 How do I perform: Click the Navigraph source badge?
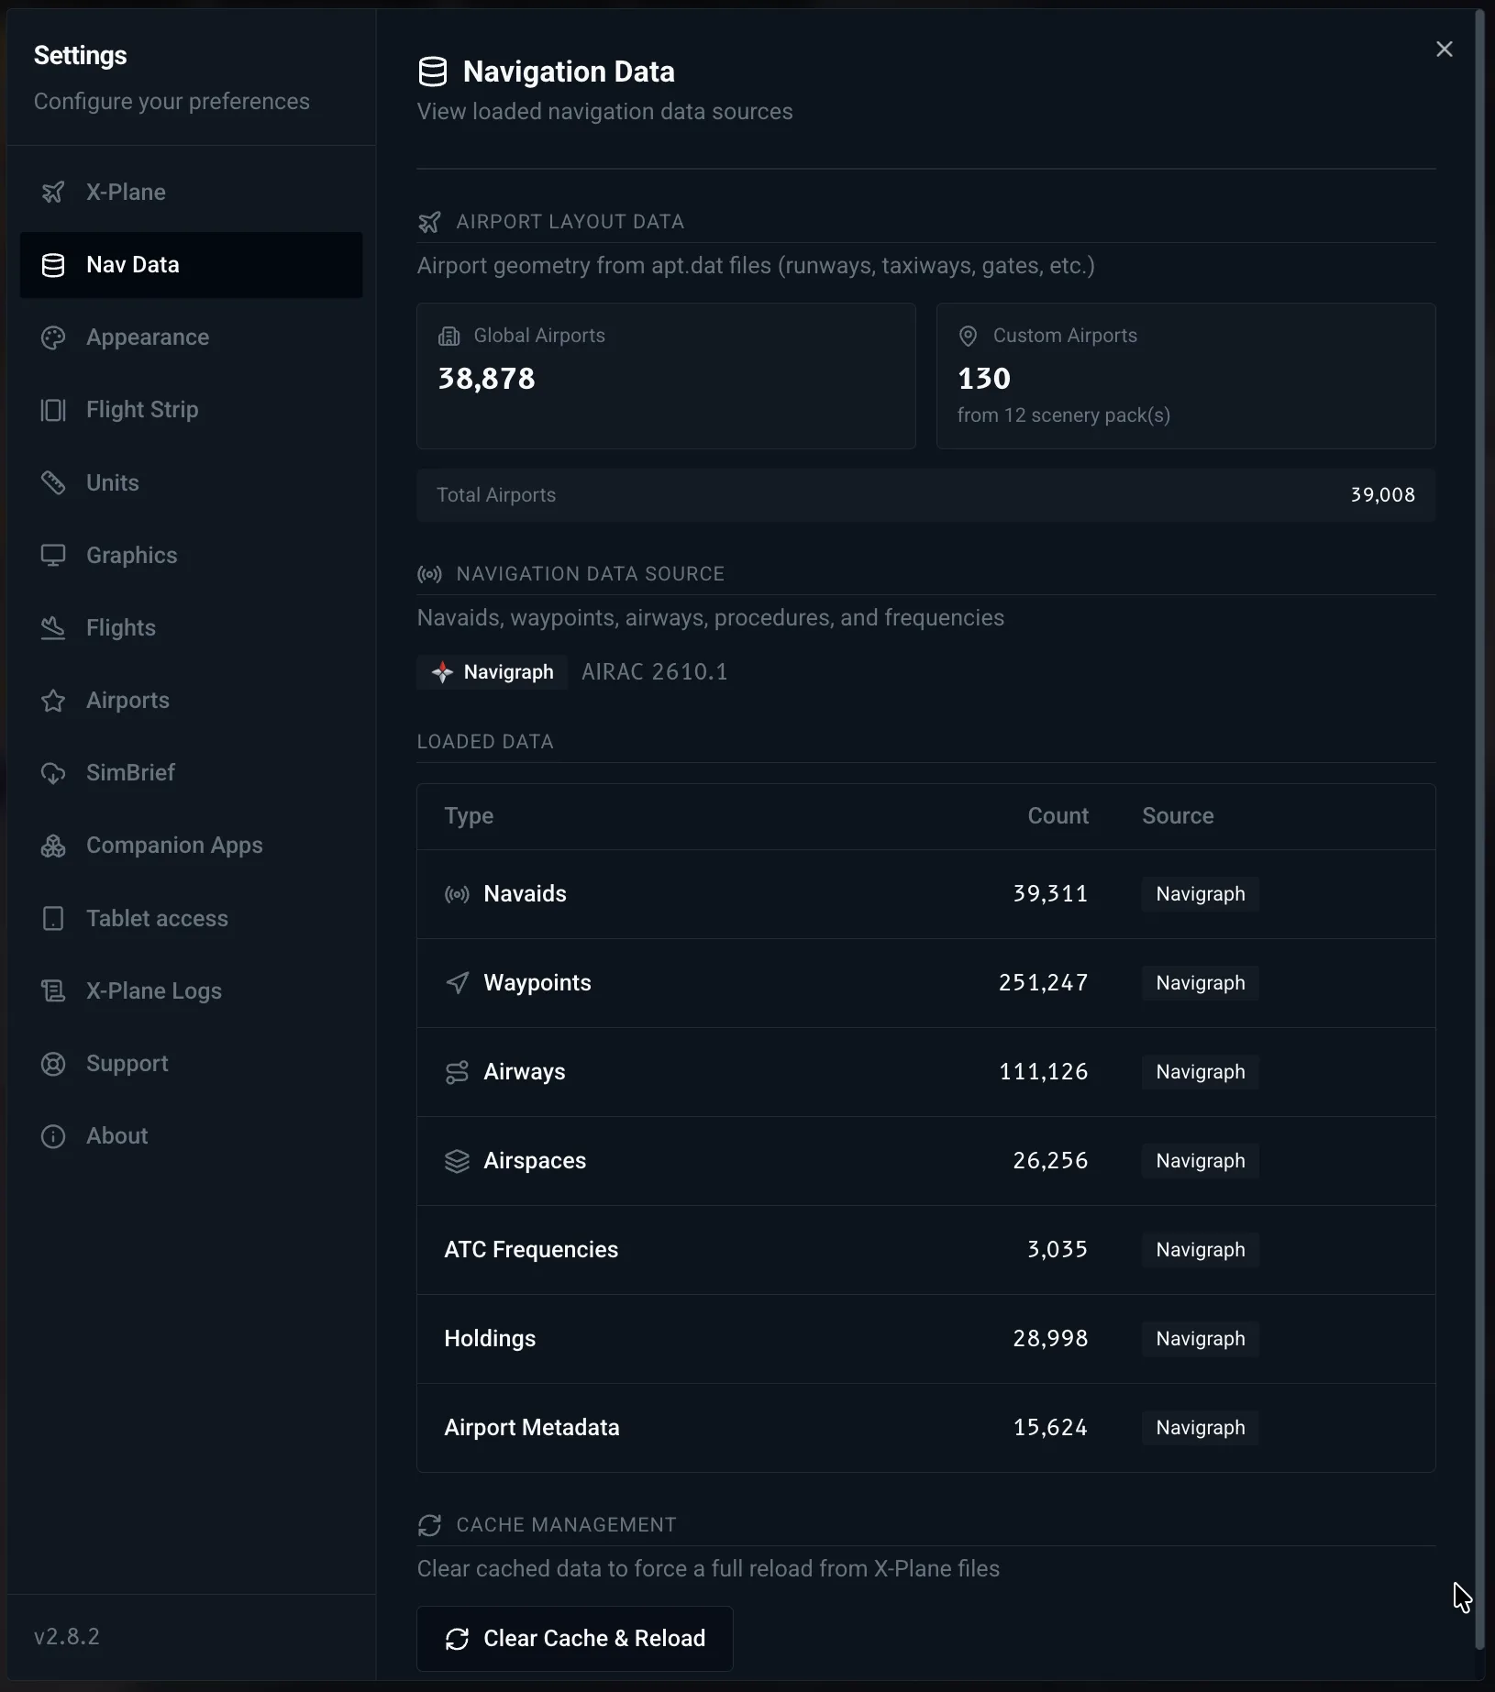point(493,672)
